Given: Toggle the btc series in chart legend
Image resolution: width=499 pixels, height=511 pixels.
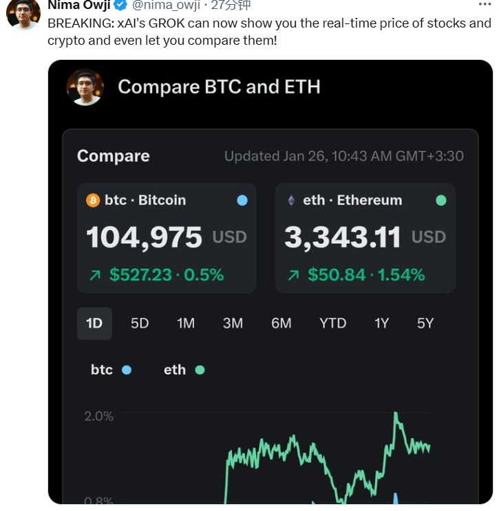Looking at the screenshot, I should click(110, 370).
